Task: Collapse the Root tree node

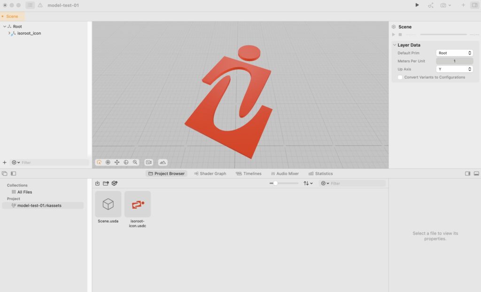Action: [5, 26]
